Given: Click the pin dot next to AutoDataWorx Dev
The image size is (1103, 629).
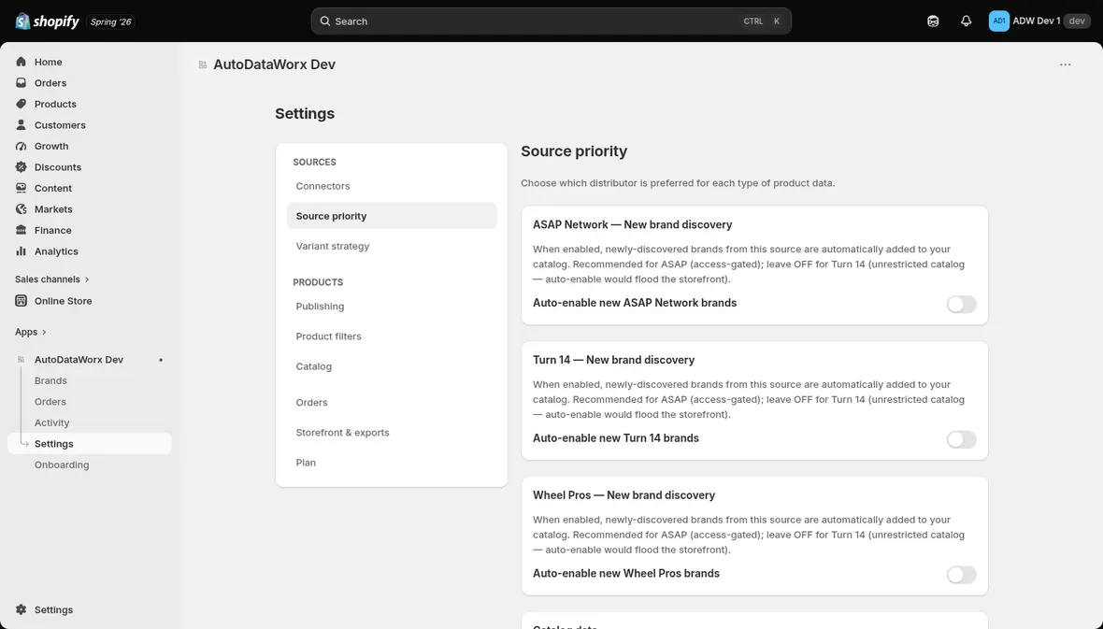Looking at the screenshot, I should [161, 360].
